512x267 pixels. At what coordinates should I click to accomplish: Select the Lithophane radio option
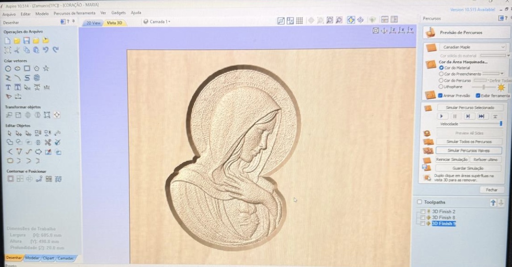click(x=441, y=87)
